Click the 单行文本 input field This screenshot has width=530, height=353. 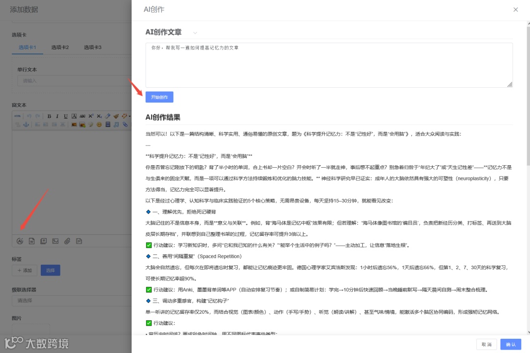[75, 81]
